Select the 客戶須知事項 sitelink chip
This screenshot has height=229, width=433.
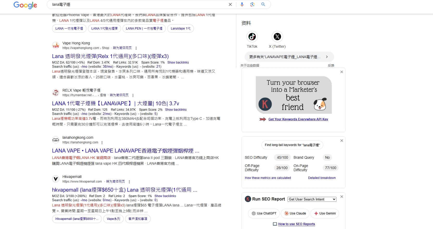[x=138, y=219]
